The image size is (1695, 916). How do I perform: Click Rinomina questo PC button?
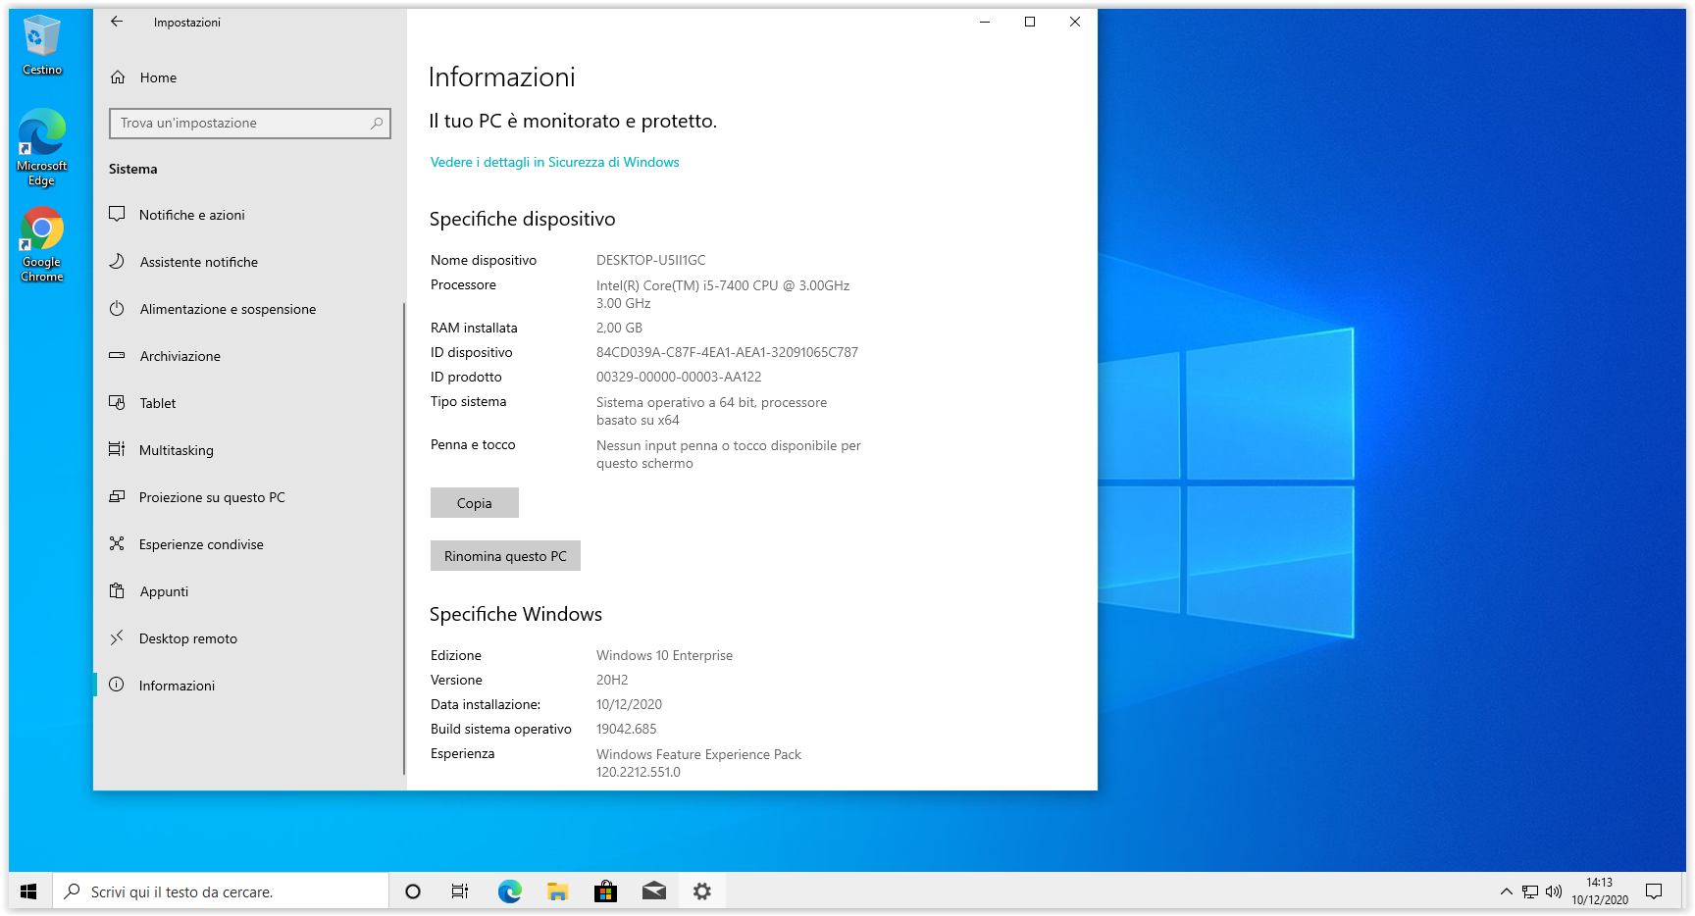click(x=505, y=556)
